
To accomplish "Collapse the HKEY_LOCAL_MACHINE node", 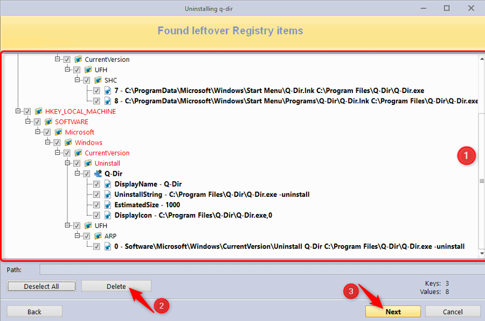I will point(18,111).
